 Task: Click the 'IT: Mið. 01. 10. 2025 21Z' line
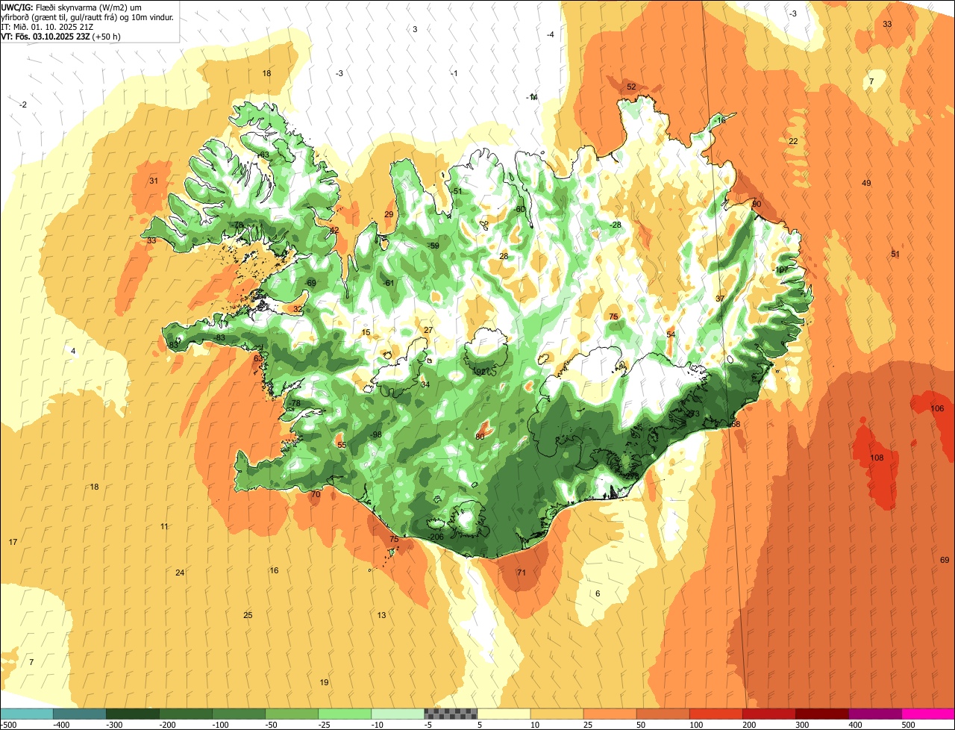coord(47,26)
